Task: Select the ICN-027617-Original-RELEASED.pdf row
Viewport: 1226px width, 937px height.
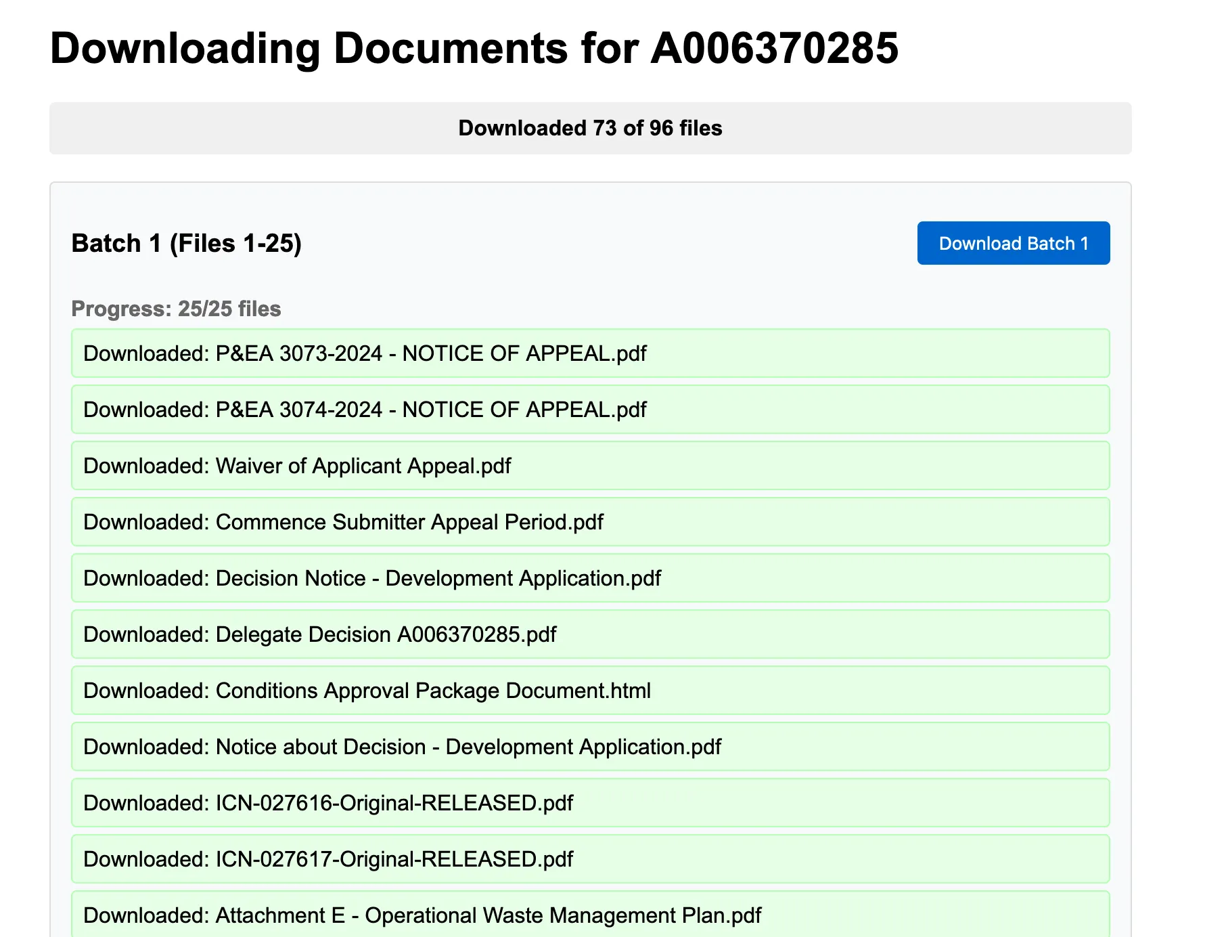Action: (x=590, y=859)
